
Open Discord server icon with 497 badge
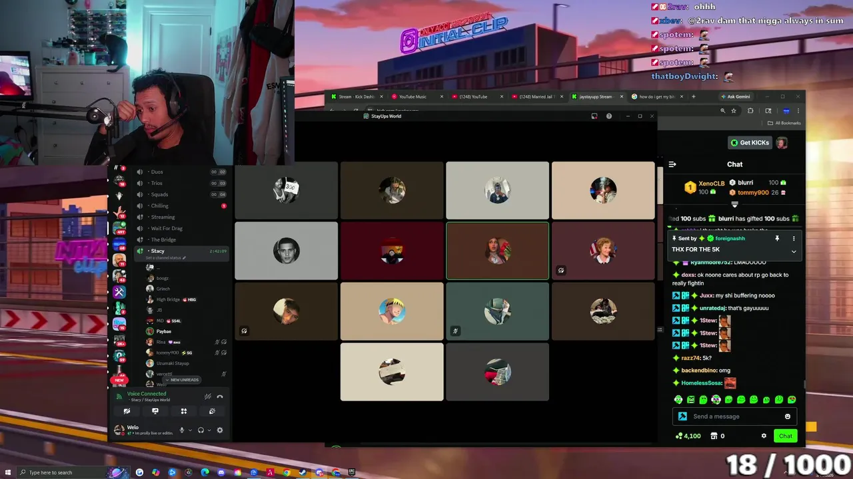(x=119, y=228)
